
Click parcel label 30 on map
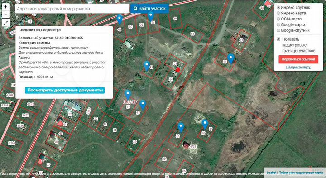point(96,119)
